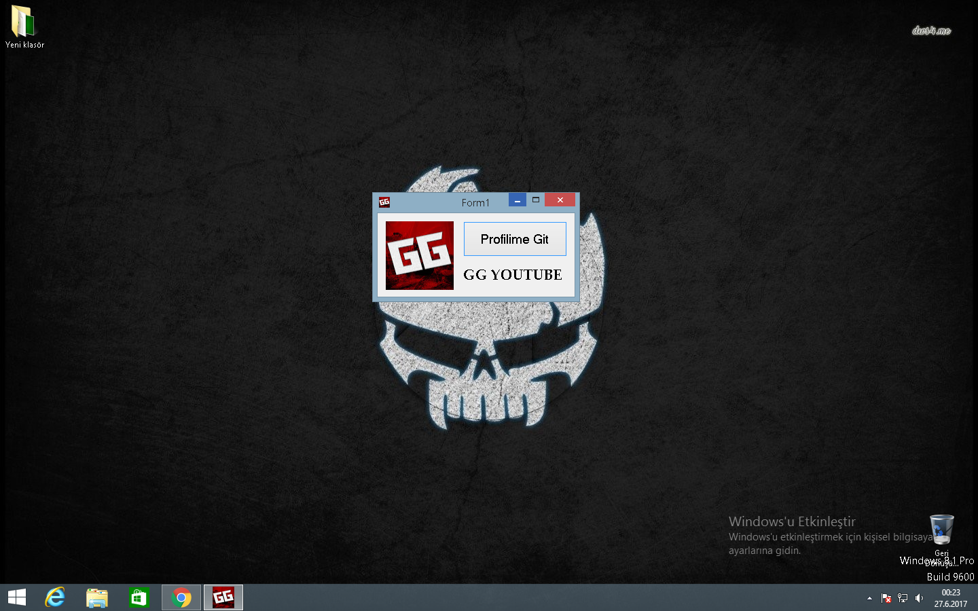Close the Form1 window
978x611 pixels.
pos(560,200)
